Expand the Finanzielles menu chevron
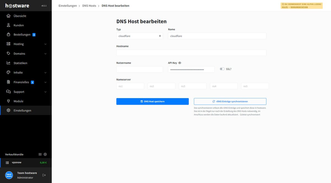The image size is (331, 183). click(x=46, y=82)
